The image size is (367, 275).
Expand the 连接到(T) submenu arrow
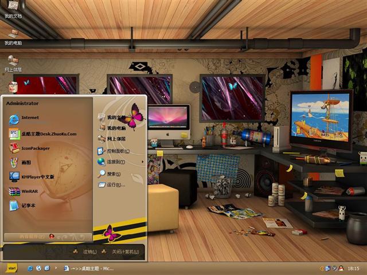[x=142, y=162]
